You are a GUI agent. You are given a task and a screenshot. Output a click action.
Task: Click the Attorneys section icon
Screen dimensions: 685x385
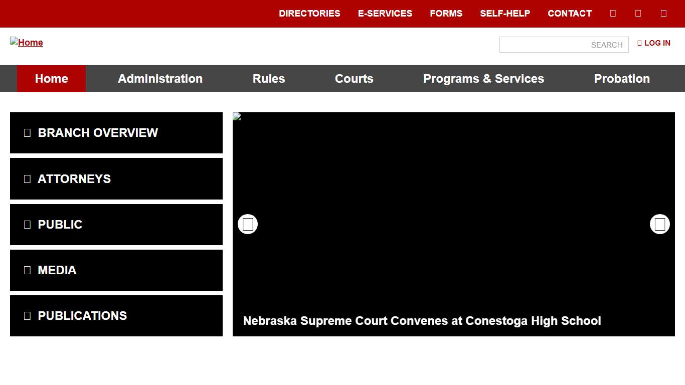[27, 178]
